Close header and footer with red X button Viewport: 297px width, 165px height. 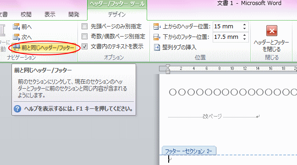pyautogui.click(x=272, y=31)
